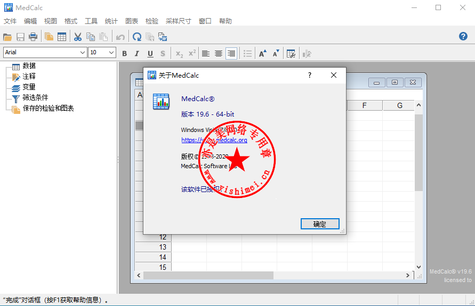Click the horizontal scroll left arrow

(139, 276)
